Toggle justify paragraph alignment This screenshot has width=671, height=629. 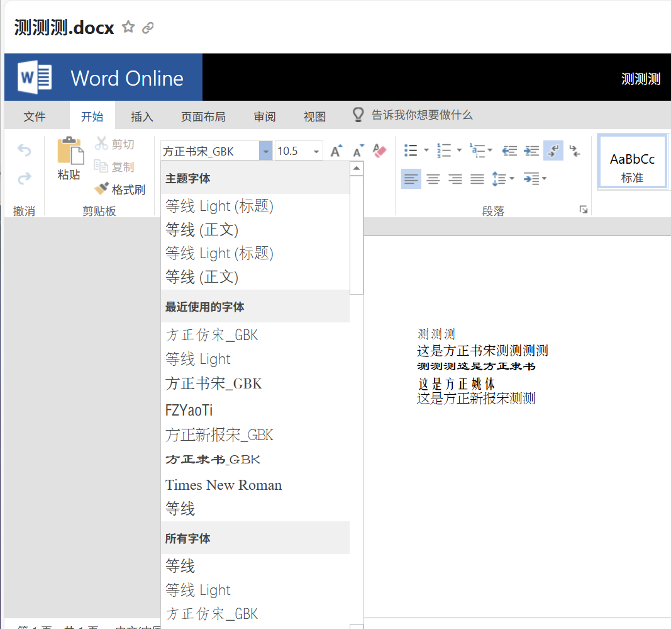click(x=477, y=179)
